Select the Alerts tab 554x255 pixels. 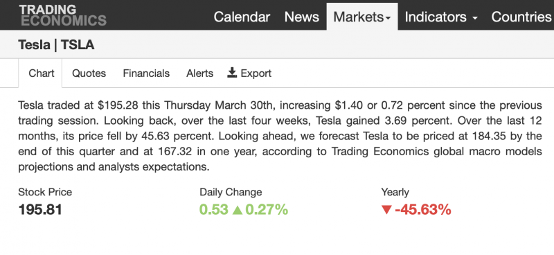click(199, 73)
